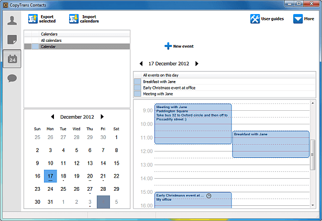Image resolution: width=322 pixels, height=221 pixels.
Task: Go to previous day before 17 December
Action: (141, 64)
